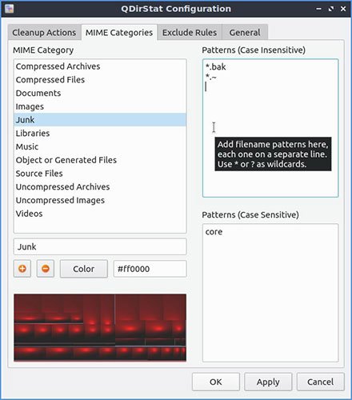Screen dimensions: 352x400
Task: Click the QDirStat app icon in title bar
Action: pyautogui.click(x=10, y=9)
